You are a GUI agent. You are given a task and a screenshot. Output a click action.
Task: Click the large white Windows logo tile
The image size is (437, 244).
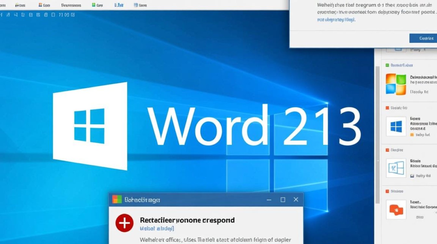[x=90, y=126]
